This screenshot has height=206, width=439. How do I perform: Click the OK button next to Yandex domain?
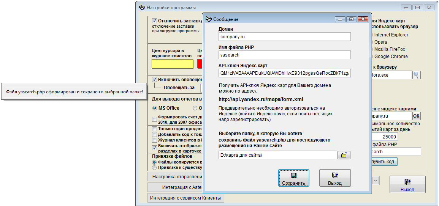pyautogui.click(x=417, y=116)
